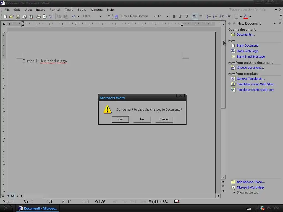Toggle Bold formatting

(x=174, y=17)
